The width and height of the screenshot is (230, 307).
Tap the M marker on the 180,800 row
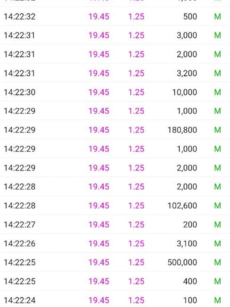tap(217, 130)
